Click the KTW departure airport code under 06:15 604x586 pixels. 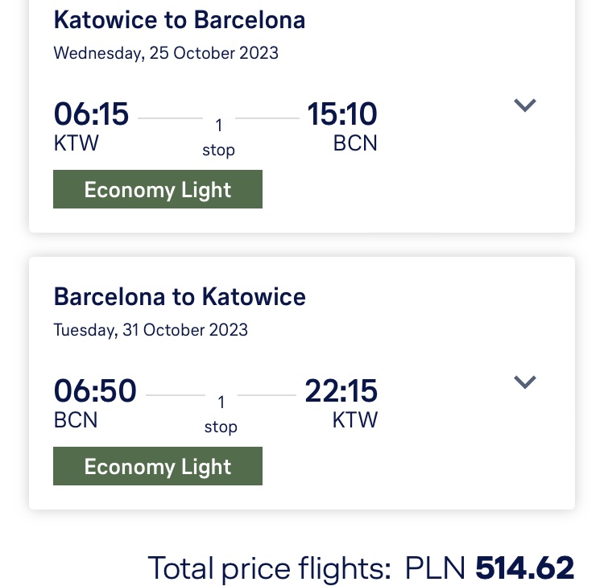pos(76,143)
